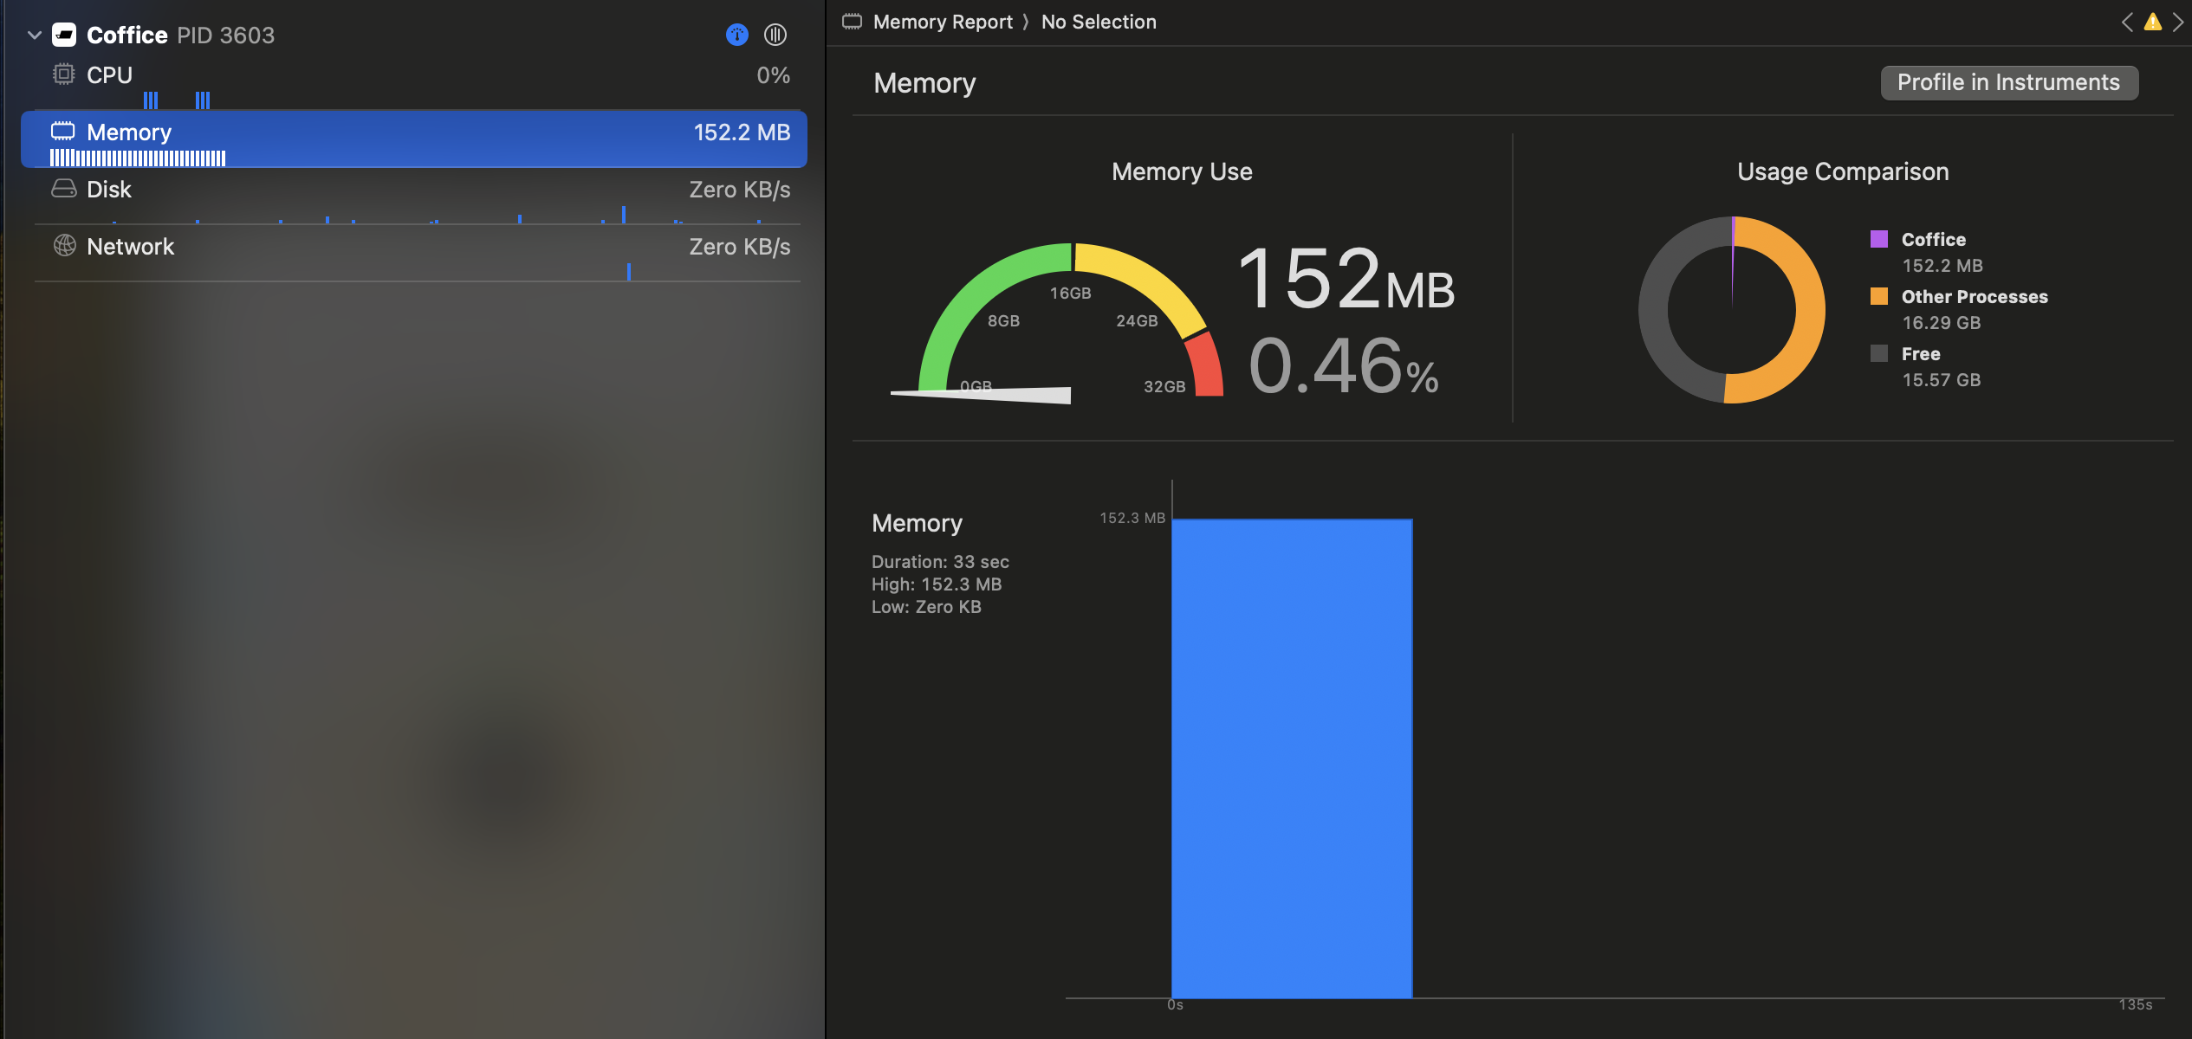Open the Network gauge report
Image resolution: width=2192 pixels, height=1039 pixels.
414,251
